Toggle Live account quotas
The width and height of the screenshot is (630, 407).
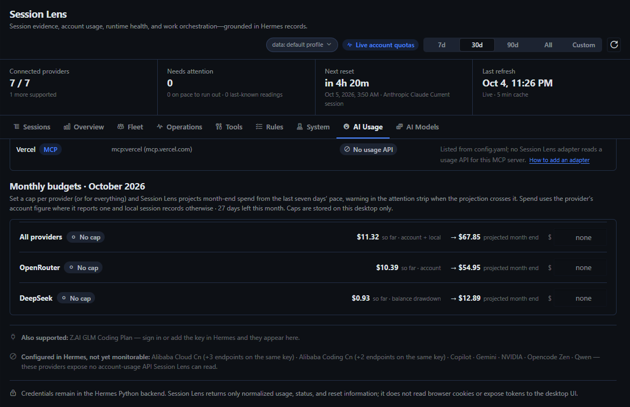[380, 45]
